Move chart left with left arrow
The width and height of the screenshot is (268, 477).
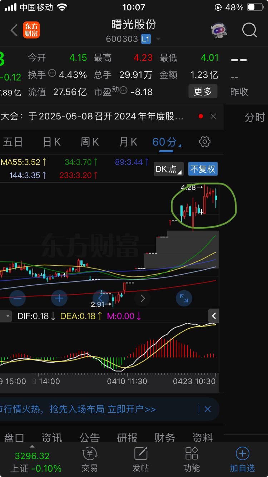pos(101,298)
